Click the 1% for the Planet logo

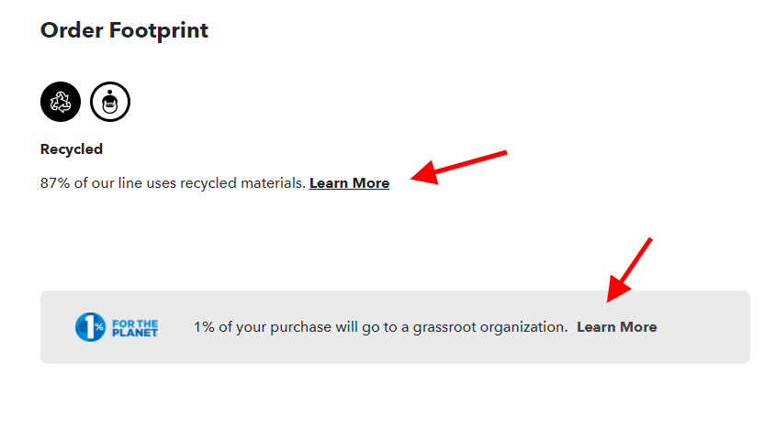click(x=117, y=327)
